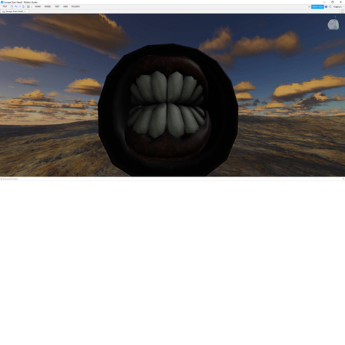The height and width of the screenshot is (345, 345).
Task: Click the globe help icon
Action: click(x=326, y=7)
